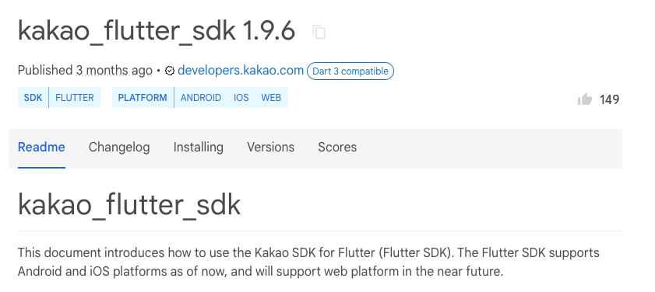Click the verified publisher badge icon
Image resolution: width=655 pixels, height=292 pixels.
click(x=170, y=71)
